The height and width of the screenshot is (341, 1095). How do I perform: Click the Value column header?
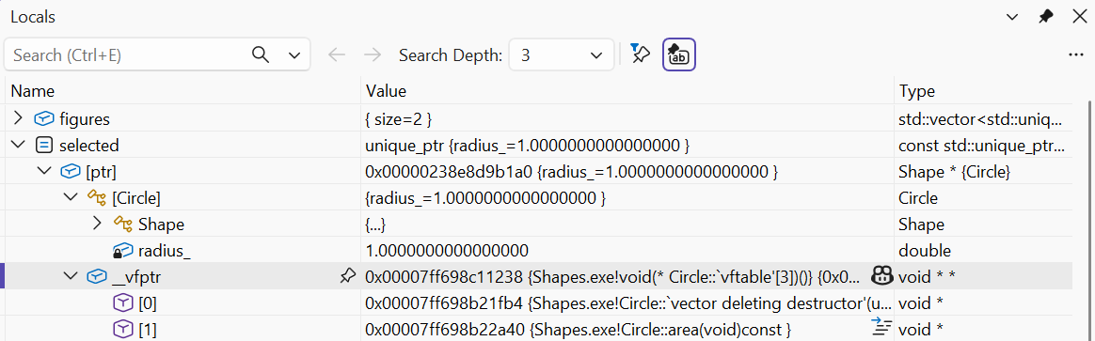pyautogui.click(x=387, y=91)
